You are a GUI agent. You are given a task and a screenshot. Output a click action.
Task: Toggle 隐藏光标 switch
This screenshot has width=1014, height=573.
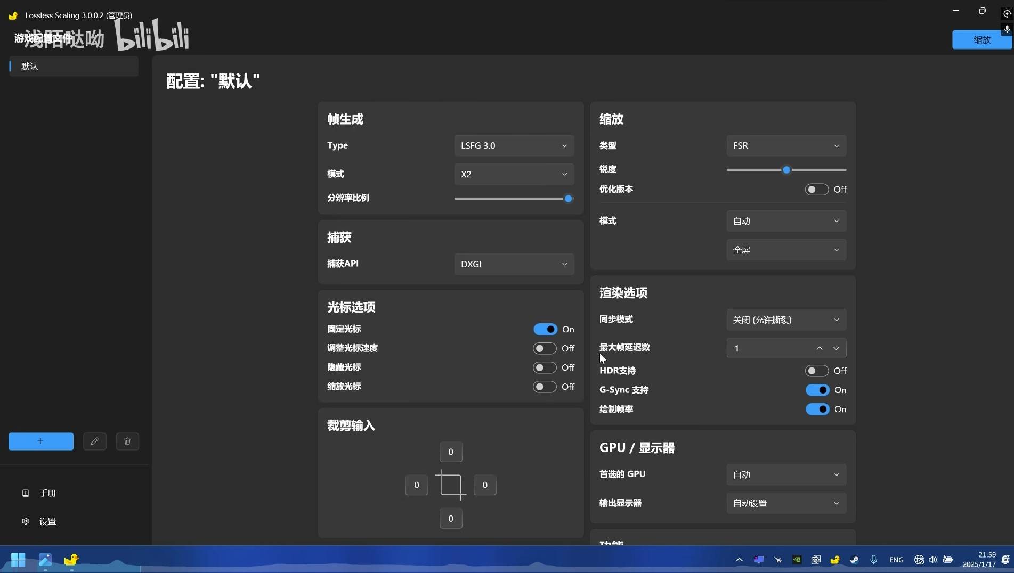click(545, 368)
